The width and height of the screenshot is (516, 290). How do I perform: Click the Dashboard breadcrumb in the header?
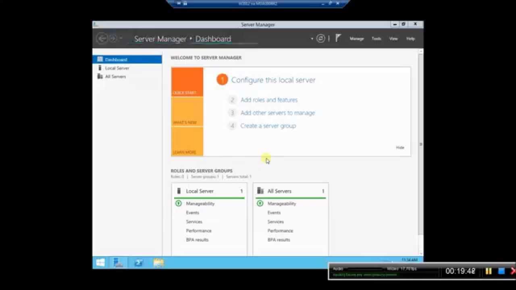click(x=213, y=39)
